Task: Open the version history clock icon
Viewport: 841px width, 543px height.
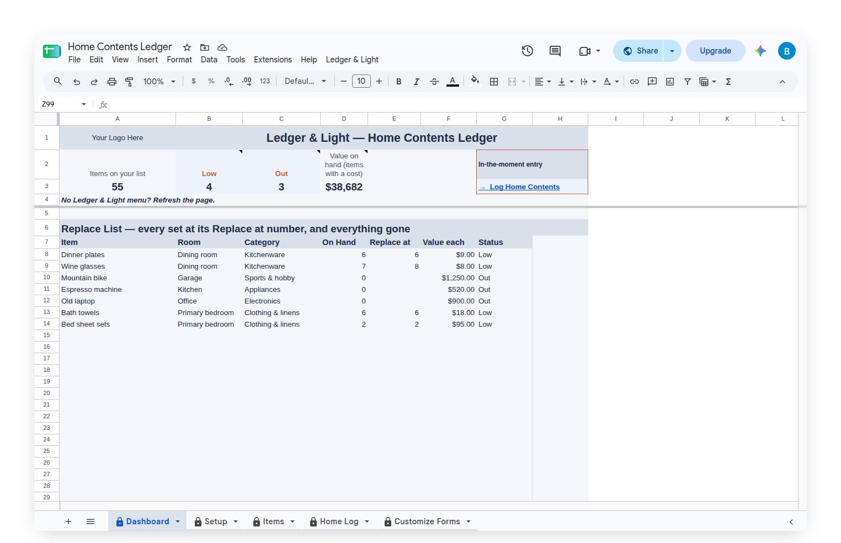Action: click(528, 51)
